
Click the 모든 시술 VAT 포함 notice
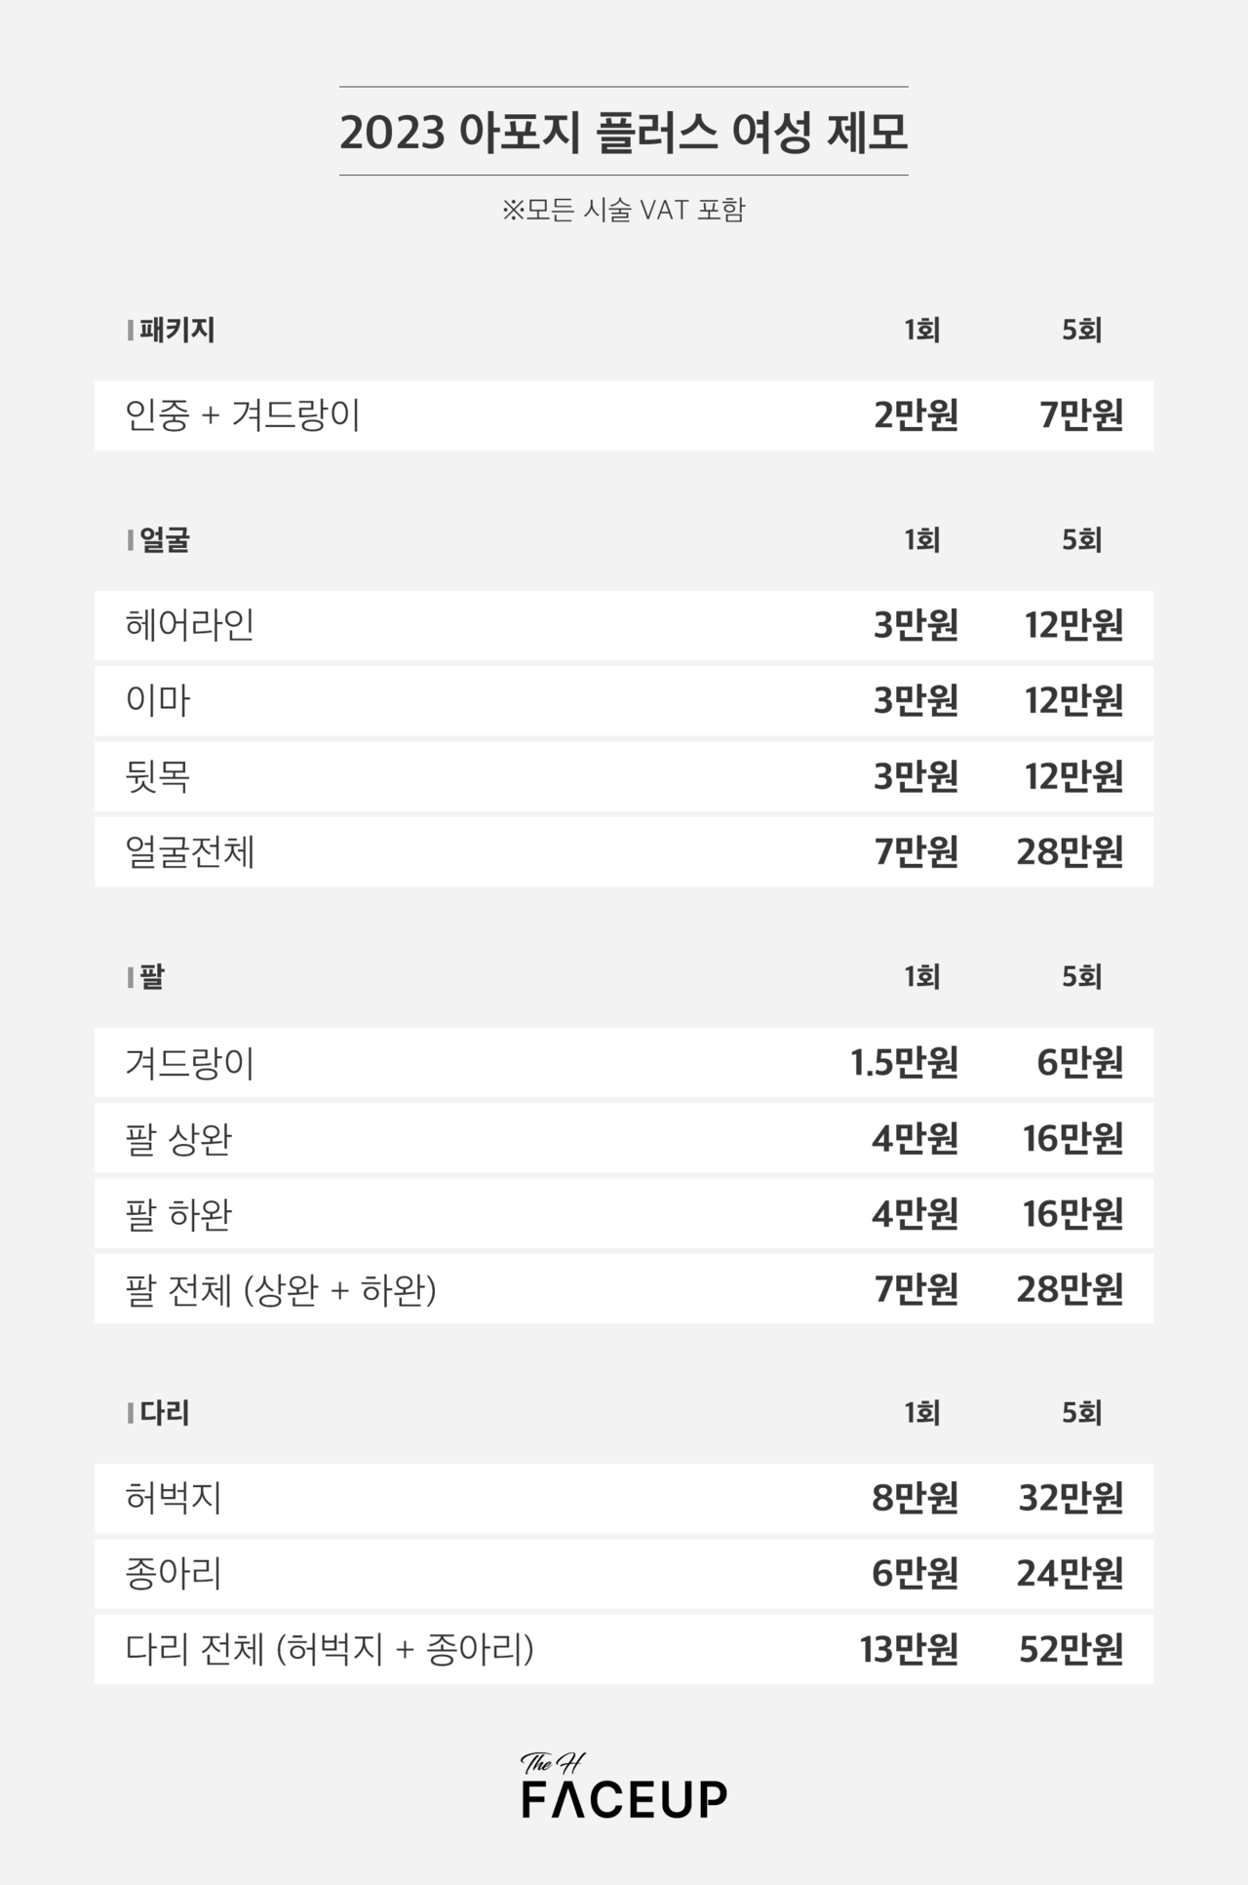[624, 210]
